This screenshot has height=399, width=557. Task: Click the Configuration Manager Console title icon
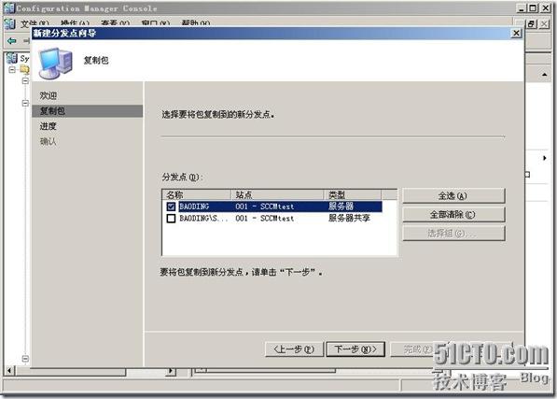pyautogui.click(x=9, y=7)
